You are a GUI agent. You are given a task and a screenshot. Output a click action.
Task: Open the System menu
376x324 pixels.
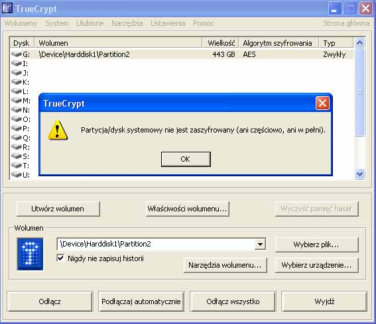tap(57, 23)
